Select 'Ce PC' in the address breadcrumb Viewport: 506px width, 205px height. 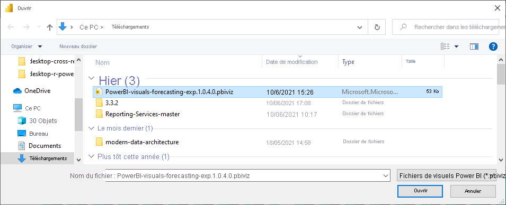(x=88, y=27)
